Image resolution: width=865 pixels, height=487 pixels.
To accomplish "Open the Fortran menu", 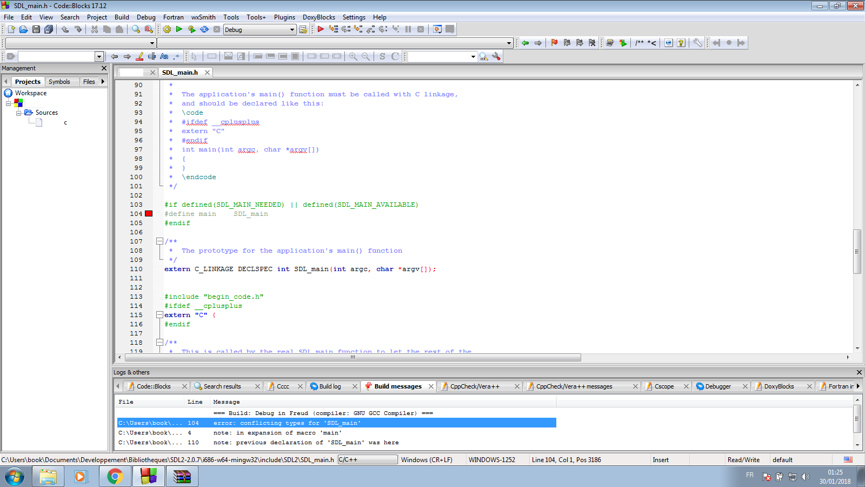I will pyautogui.click(x=173, y=17).
